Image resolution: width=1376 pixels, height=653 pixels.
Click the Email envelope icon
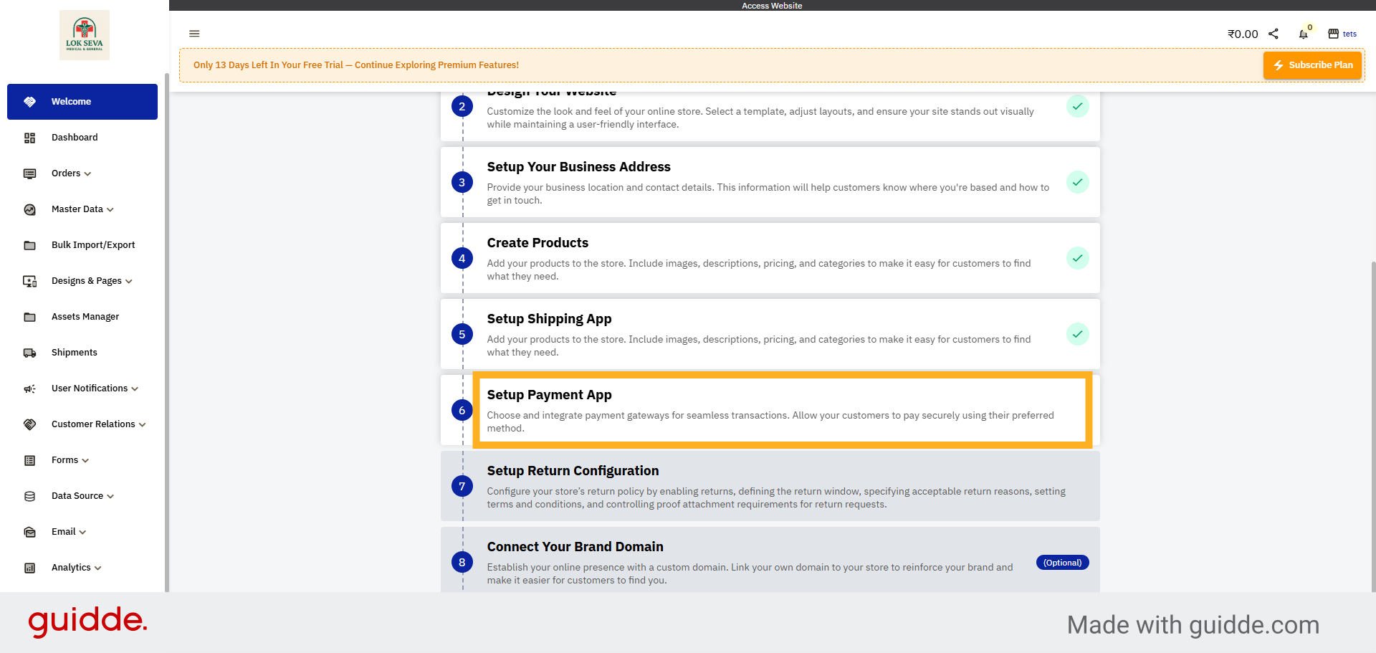29,532
